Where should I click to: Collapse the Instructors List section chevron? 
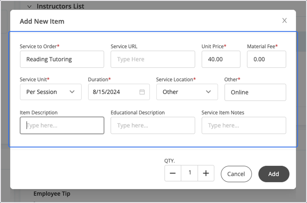(x=30, y=6)
